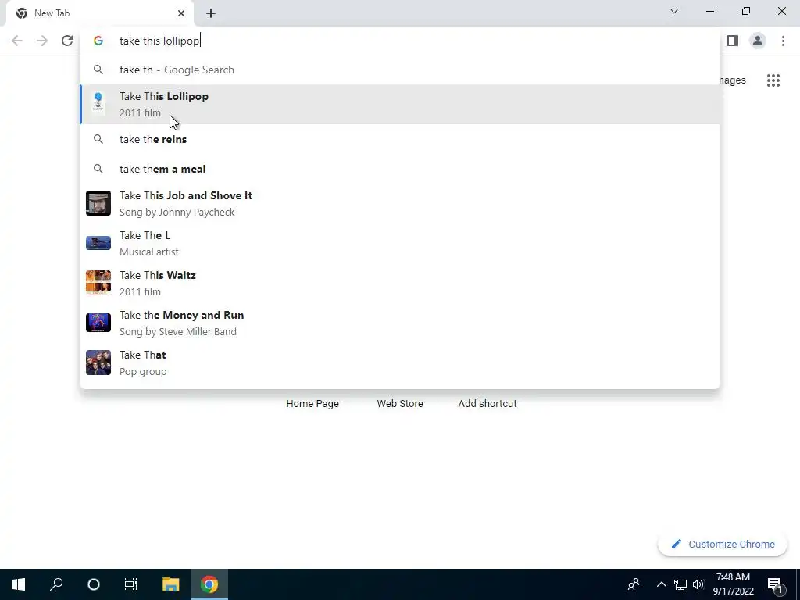Select 'take the reins' suggestion

pyautogui.click(x=400, y=139)
